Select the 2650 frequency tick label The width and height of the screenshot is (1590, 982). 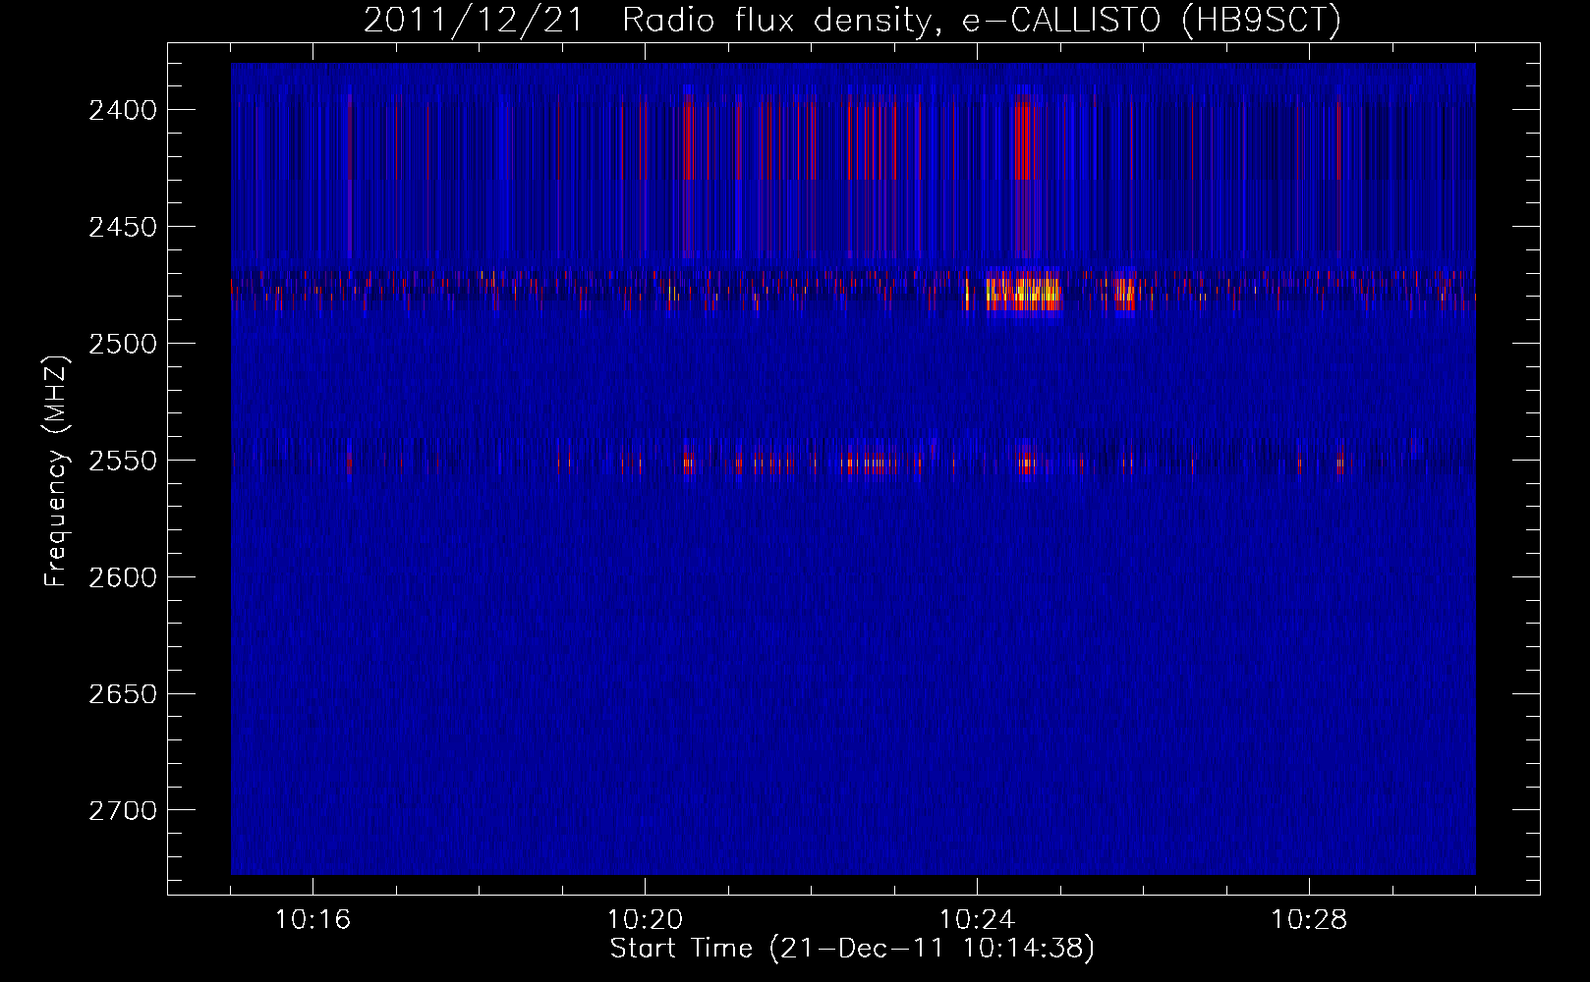(123, 694)
